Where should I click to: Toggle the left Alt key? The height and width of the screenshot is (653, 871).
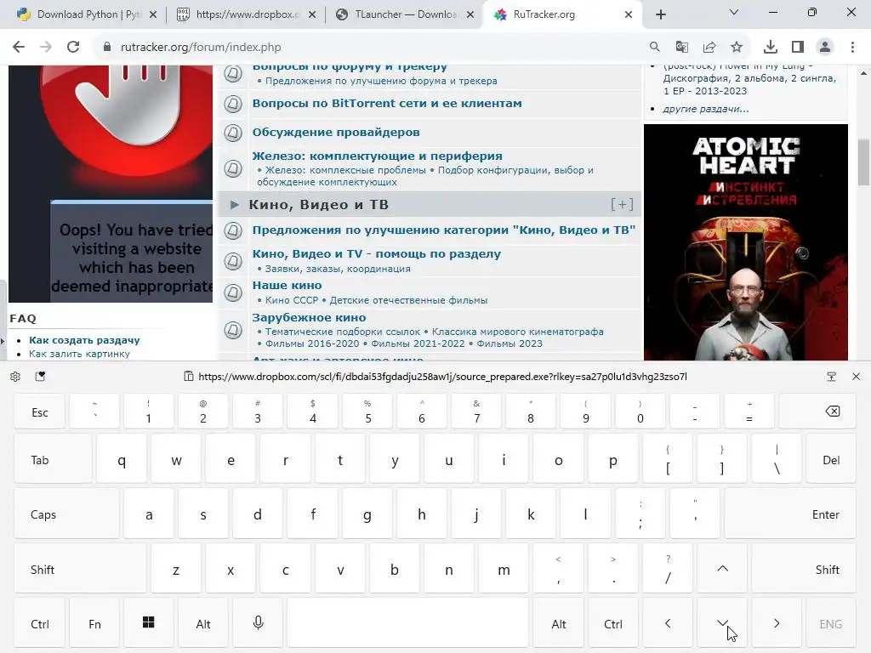pyautogui.click(x=203, y=623)
